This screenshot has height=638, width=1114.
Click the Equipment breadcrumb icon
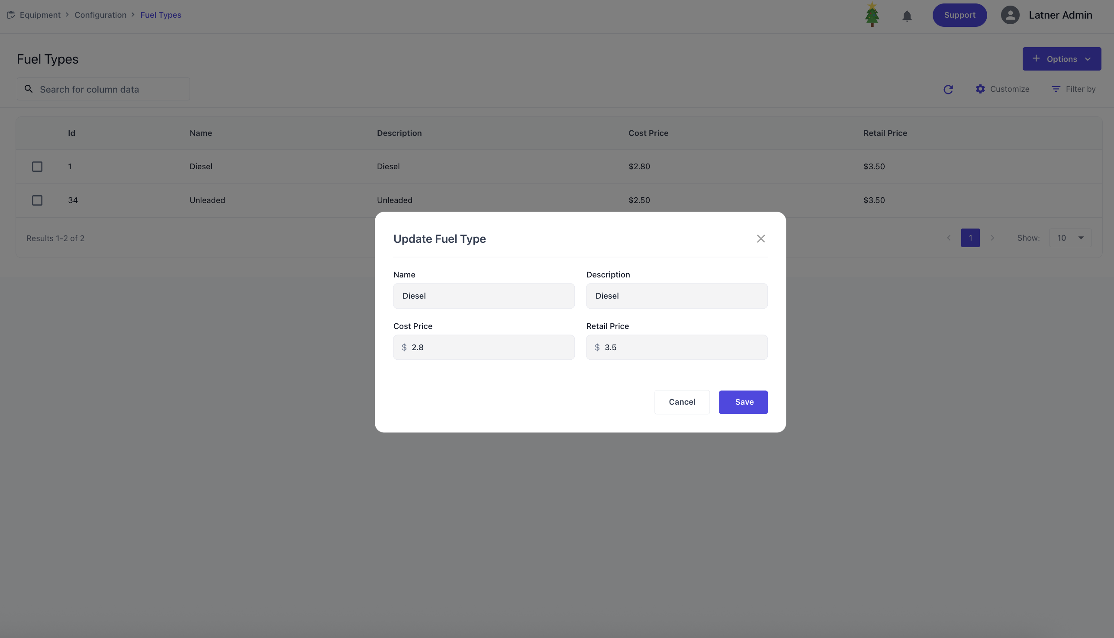[x=11, y=15]
